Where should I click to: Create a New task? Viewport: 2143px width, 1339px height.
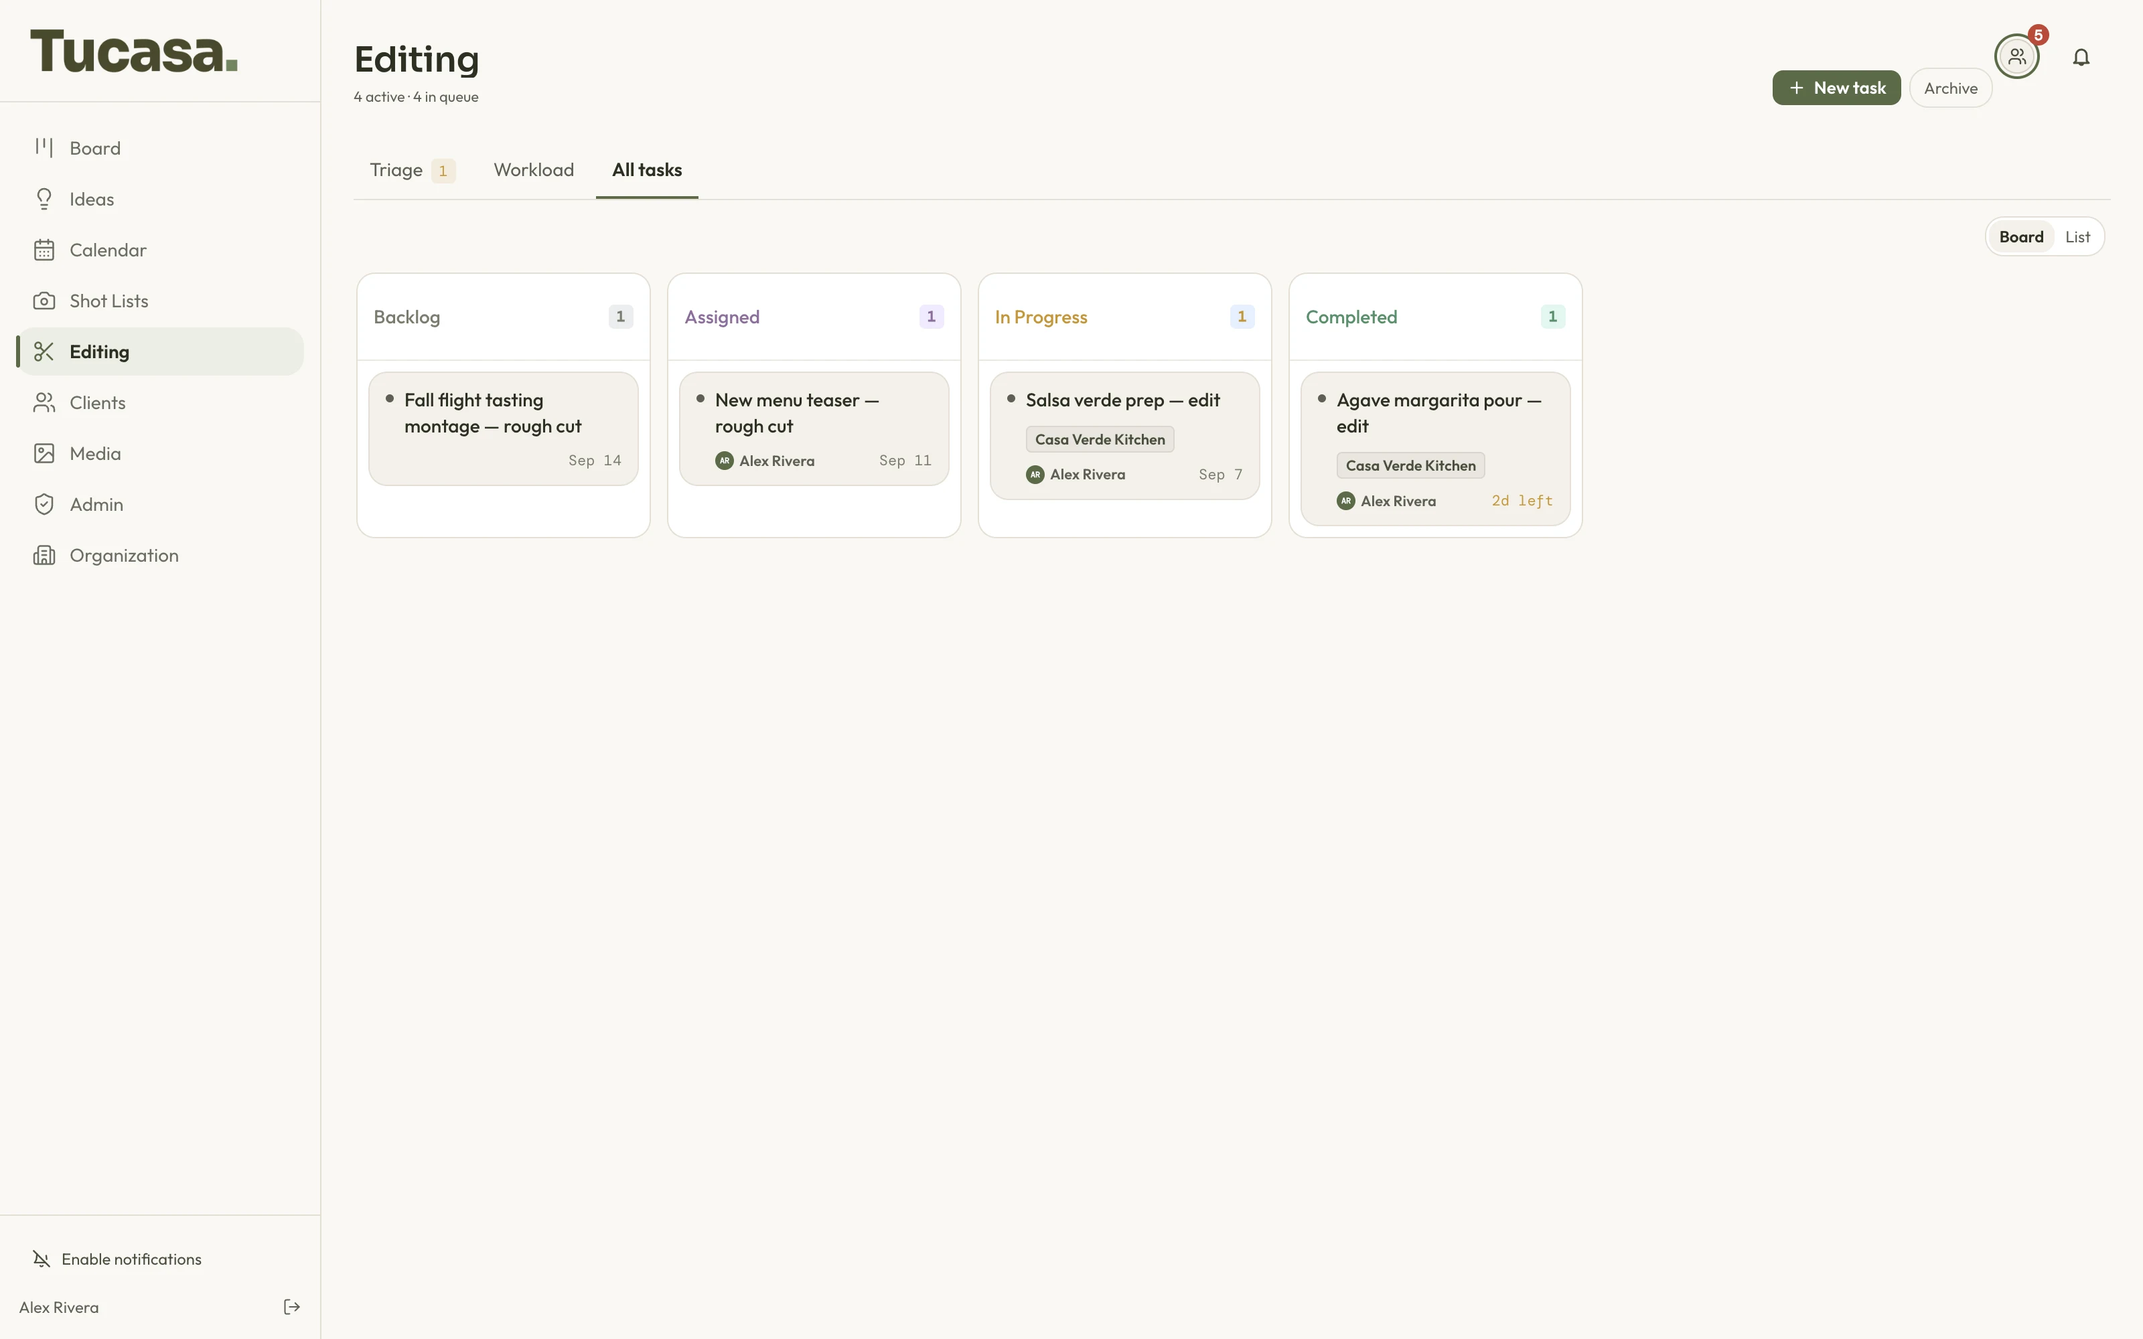1836,88
